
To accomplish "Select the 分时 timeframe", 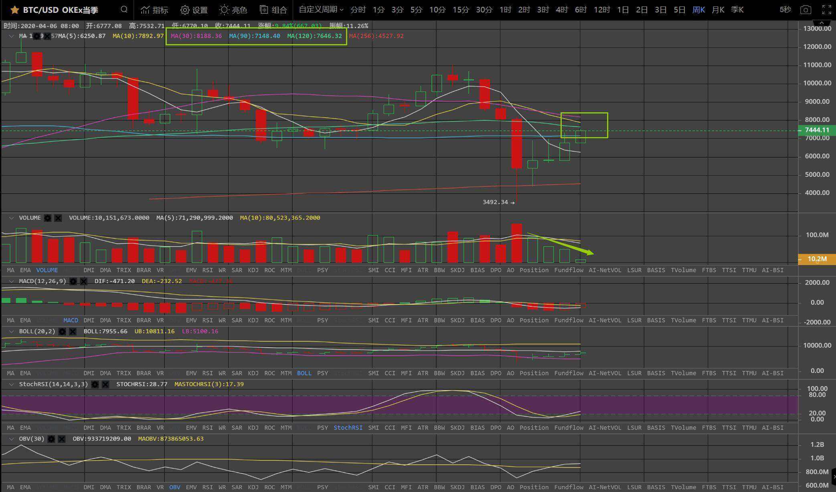I will coord(358,10).
